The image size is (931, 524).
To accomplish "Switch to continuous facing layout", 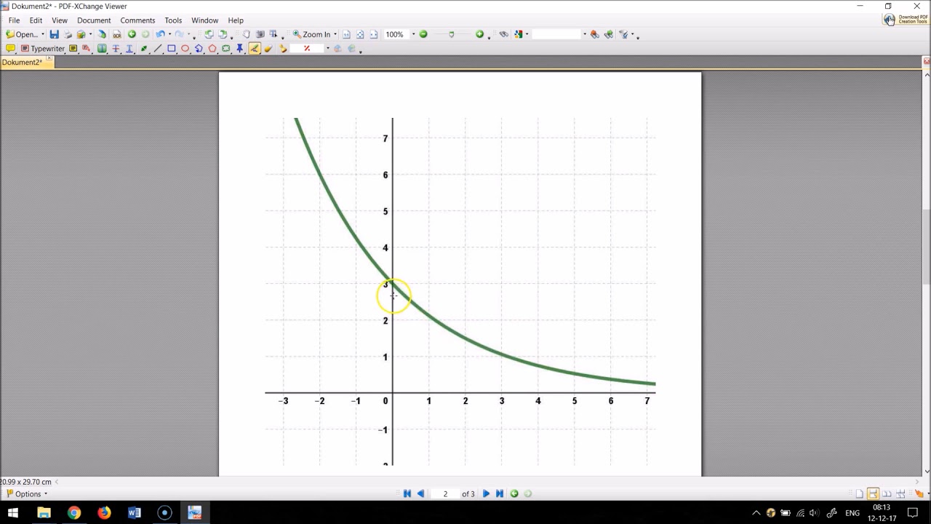I will tap(900, 494).
